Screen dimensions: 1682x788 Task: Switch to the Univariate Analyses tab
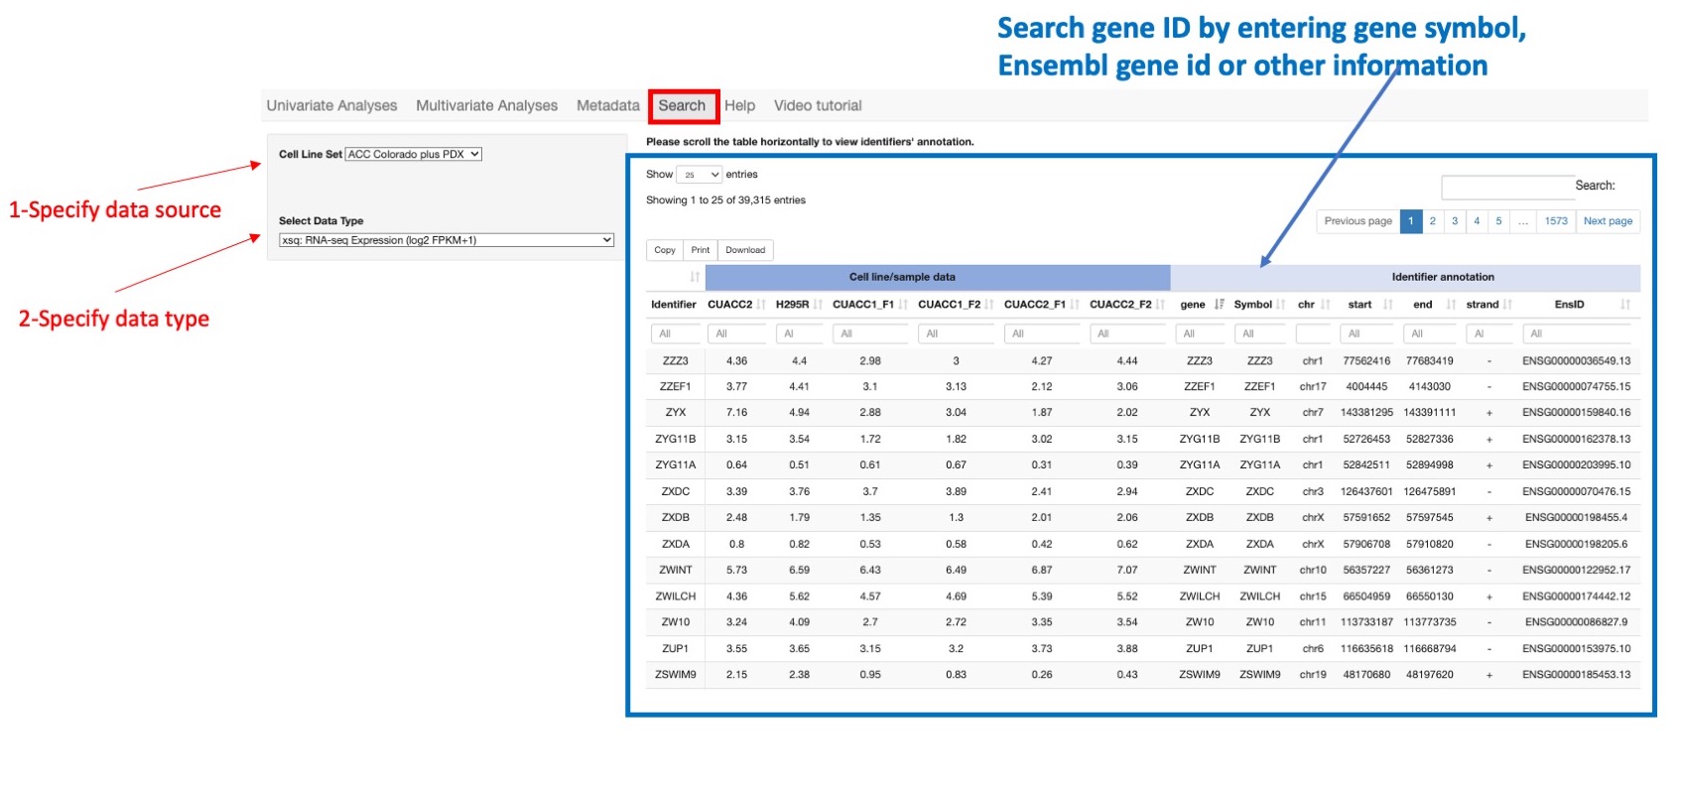[331, 105]
